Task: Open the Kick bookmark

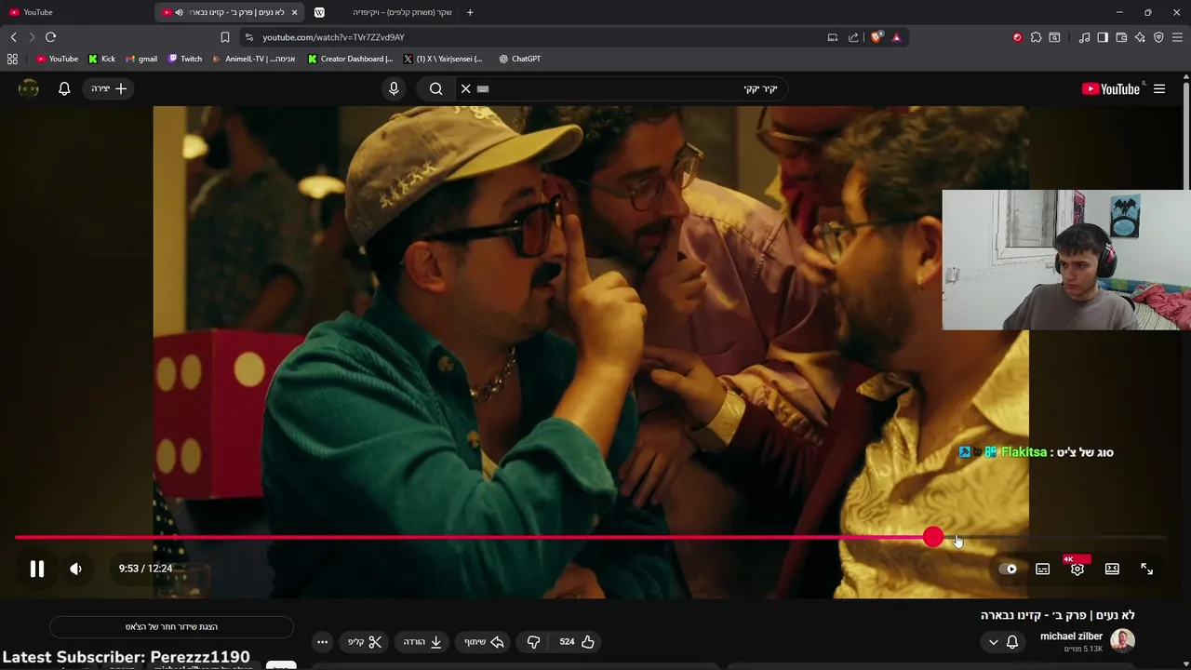Action: [101, 59]
